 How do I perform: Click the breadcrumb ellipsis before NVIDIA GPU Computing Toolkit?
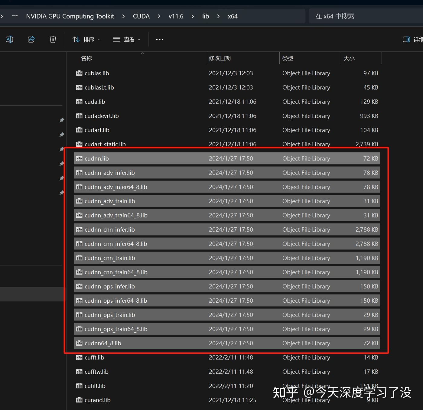(x=15, y=16)
